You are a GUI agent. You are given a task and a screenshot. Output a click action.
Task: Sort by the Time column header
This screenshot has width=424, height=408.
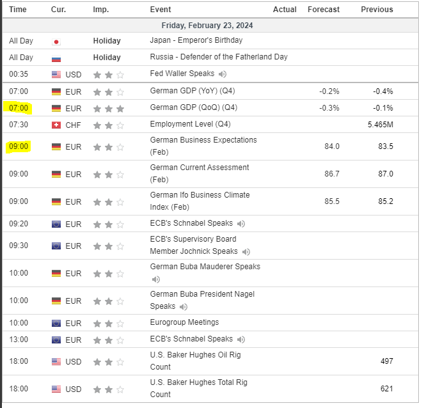coord(18,10)
